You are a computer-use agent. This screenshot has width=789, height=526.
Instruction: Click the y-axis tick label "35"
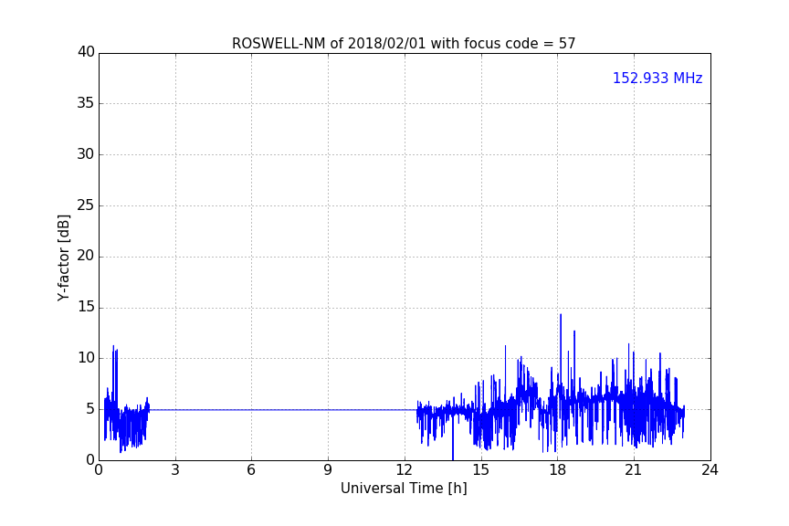pos(86,103)
